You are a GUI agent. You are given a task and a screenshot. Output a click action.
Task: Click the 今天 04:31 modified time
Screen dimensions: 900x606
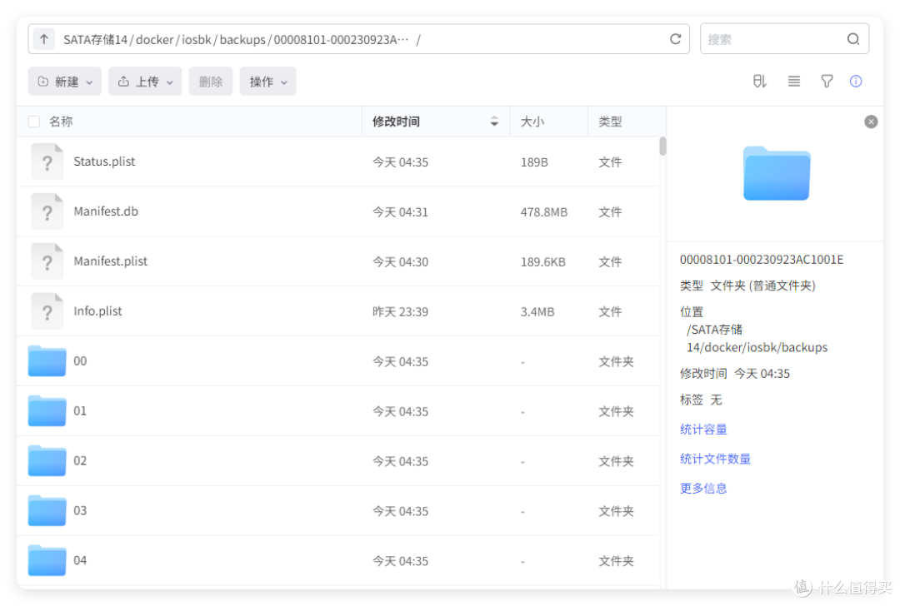(x=400, y=212)
